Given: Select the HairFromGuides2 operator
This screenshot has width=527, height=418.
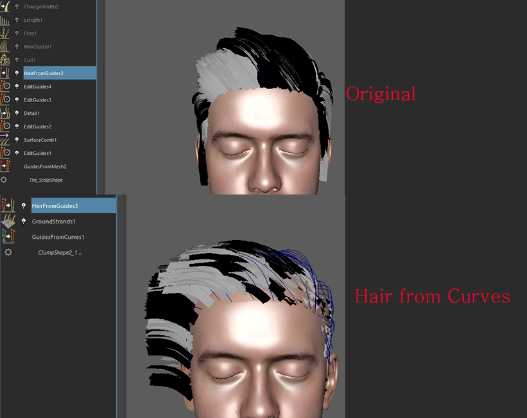Looking at the screenshot, I should (44, 73).
